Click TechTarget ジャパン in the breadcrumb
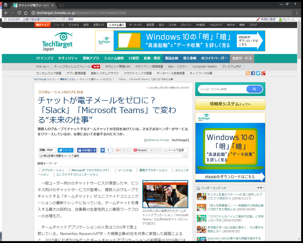The height and width of the screenshot is (243, 303). point(45,79)
